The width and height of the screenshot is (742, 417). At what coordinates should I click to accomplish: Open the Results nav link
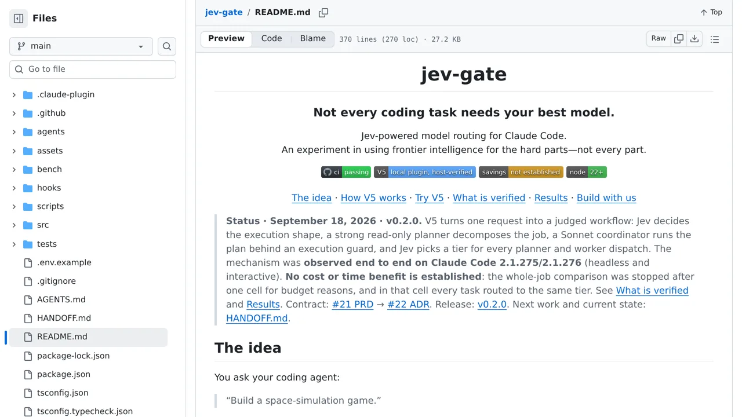pos(551,198)
